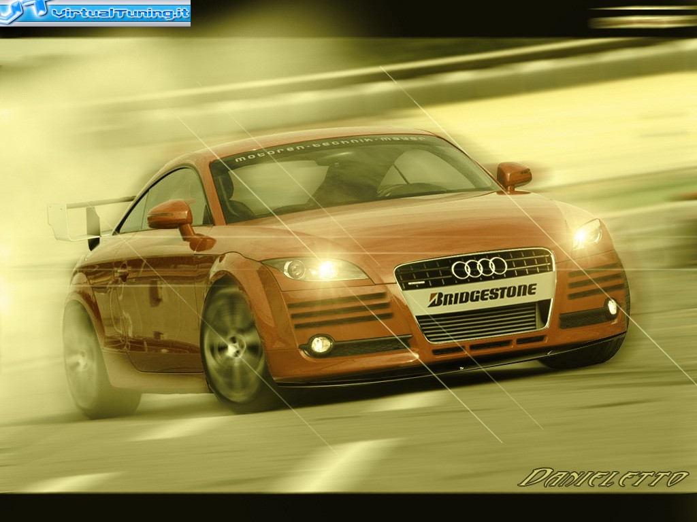Click the VirtualTuning.it logo banner
This screenshot has height=522, width=697.
pos(95,13)
